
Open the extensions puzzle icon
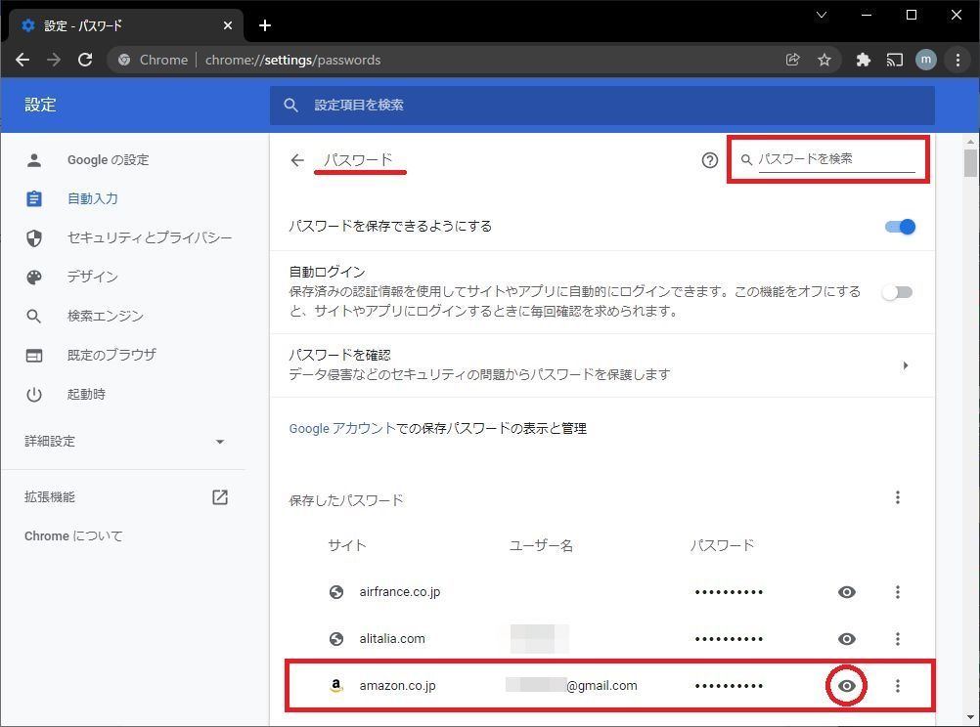click(x=864, y=60)
